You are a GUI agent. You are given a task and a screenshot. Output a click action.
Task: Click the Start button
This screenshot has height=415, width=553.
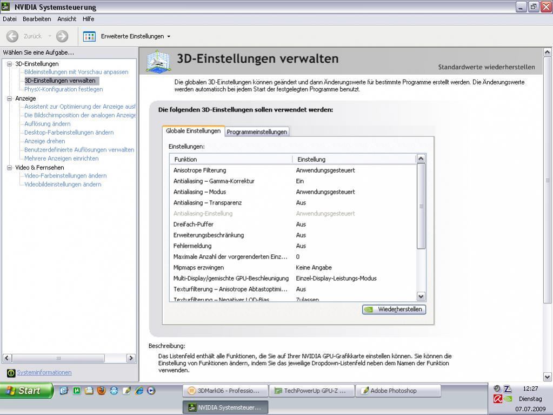pyautogui.click(x=26, y=391)
